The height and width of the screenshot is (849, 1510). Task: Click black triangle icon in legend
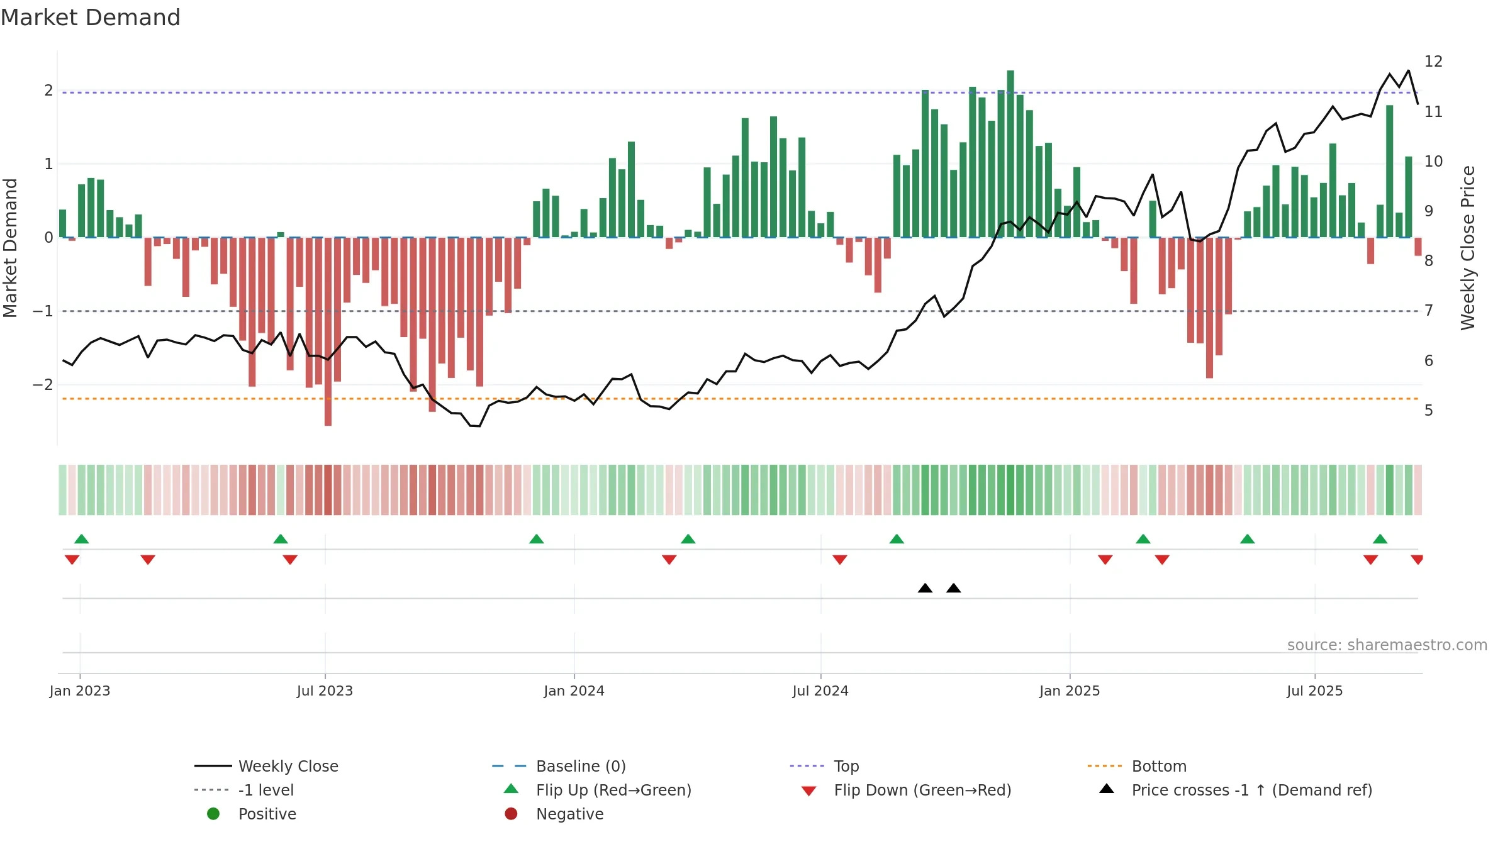tap(1107, 789)
